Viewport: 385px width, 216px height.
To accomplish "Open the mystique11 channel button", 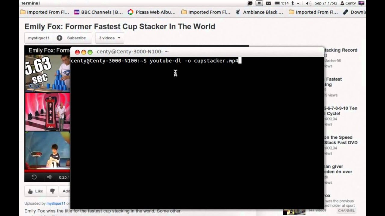I will pos(39,38).
